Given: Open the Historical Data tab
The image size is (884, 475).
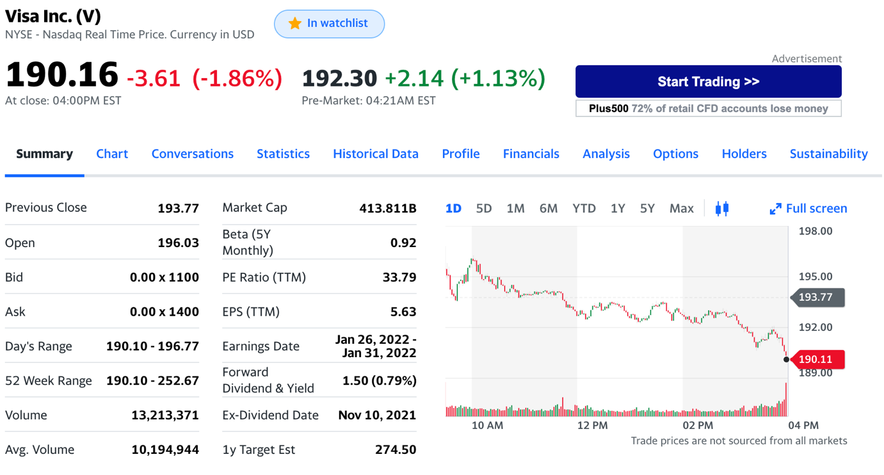Looking at the screenshot, I should click(376, 154).
